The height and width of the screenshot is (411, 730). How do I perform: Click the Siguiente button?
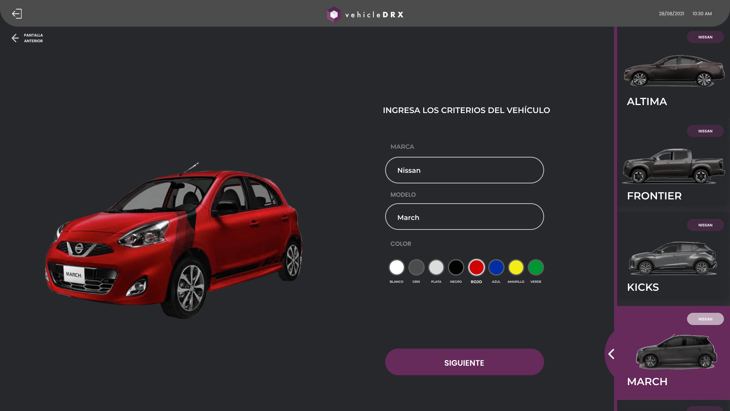point(464,362)
